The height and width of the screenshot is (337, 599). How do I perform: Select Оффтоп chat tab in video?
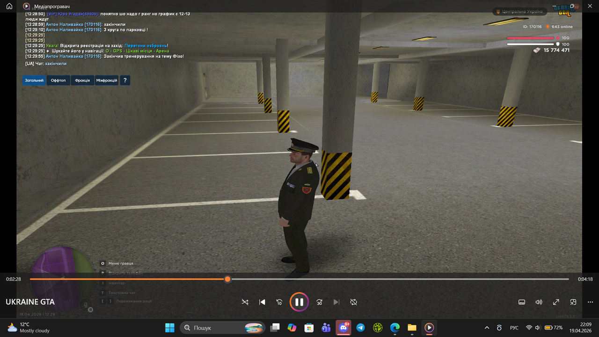click(x=58, y=81)
